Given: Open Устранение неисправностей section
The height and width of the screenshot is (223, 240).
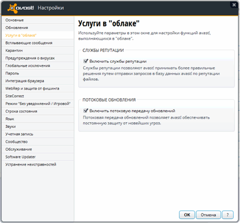Looking at the screenshot, I should [x=38, y=165].
